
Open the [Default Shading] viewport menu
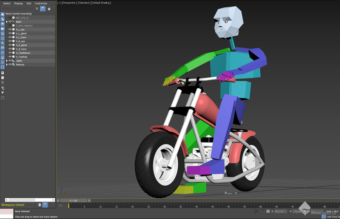click(x=101, y=3)
